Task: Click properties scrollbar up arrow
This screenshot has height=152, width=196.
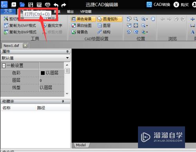Action: coord(67,65)
